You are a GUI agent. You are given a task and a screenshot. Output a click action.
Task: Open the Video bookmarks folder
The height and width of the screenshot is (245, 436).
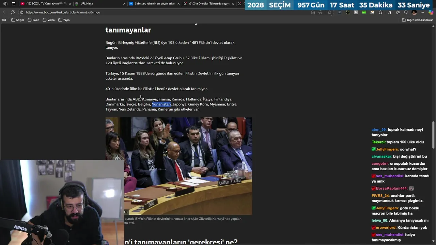pyautogui.click(x=49, y=20)
